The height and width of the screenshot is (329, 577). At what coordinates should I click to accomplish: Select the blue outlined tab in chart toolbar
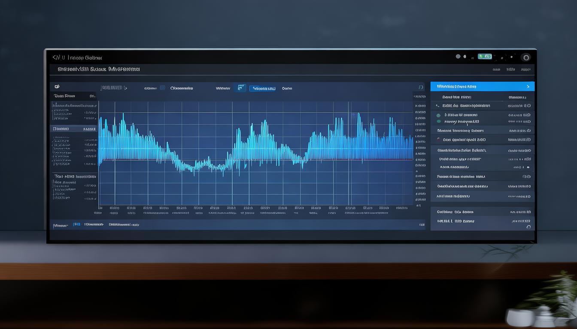coord(262,88)
